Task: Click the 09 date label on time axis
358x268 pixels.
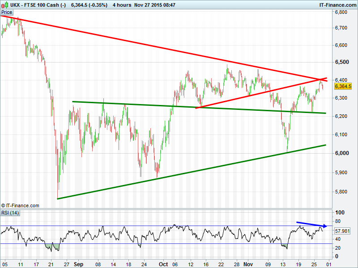Action: 268,264
